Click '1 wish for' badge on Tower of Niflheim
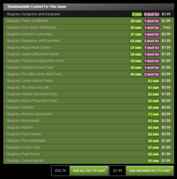 click(x=151, y=21)
